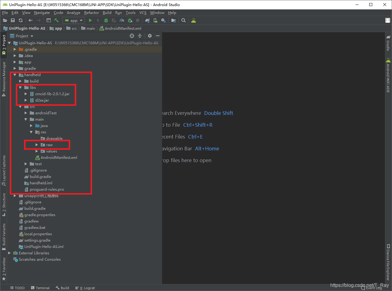The image size is (392, 291).
Task: Collapse the libs folder
Action: point(20,88)
